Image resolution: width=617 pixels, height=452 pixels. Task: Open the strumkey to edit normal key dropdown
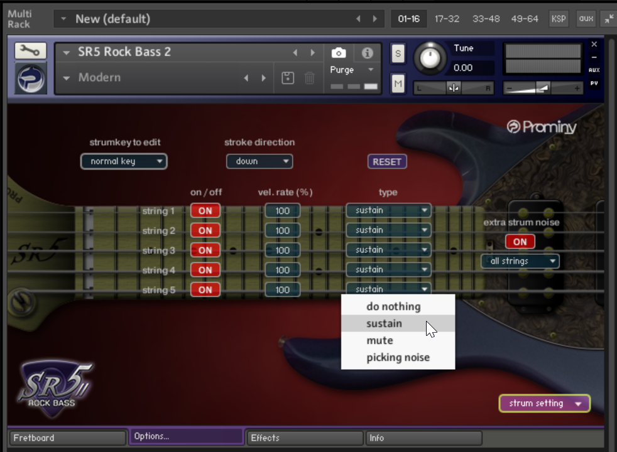[124, 161]
